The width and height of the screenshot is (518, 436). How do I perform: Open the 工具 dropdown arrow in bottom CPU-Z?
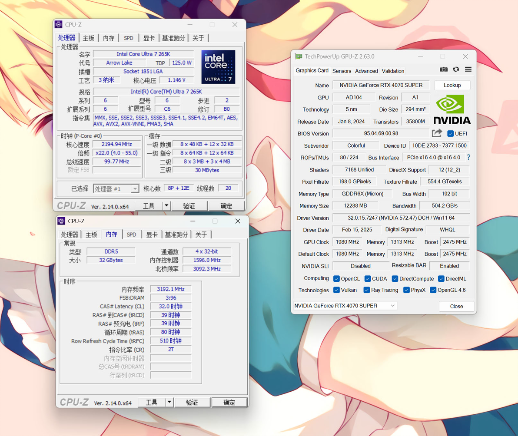click(169, 402)
